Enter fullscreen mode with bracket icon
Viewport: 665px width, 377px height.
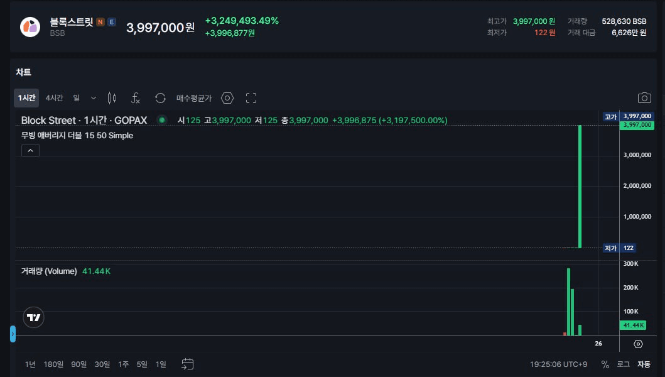(251, 98)
